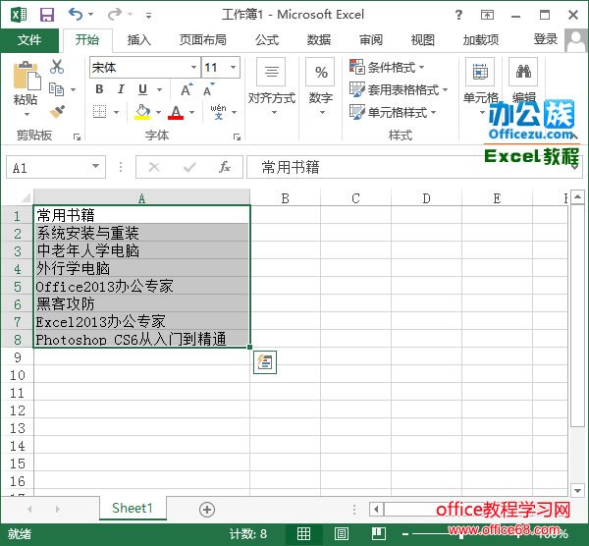Expand the Name Box dropdown arrow

click(96, 167)
